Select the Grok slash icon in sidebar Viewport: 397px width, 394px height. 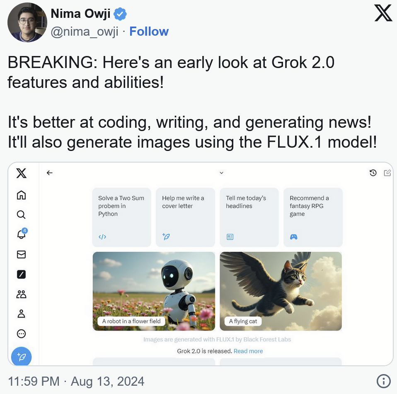21,274
